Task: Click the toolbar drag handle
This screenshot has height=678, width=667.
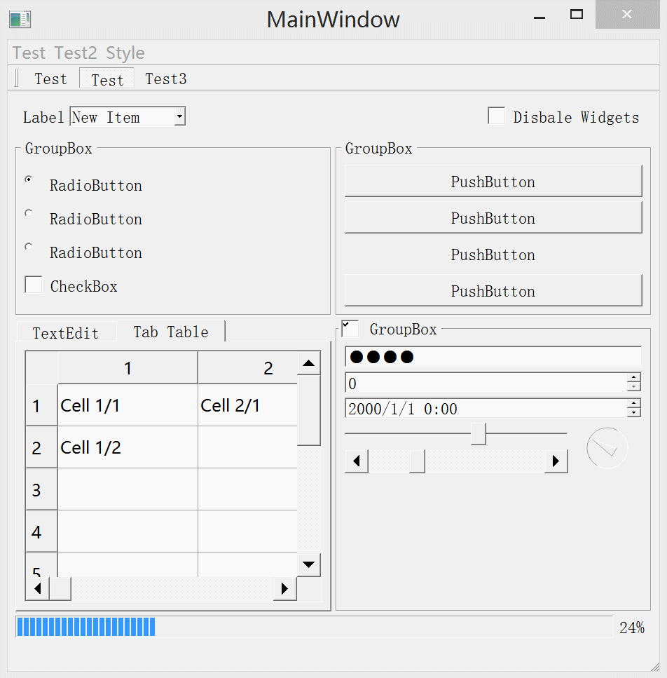Action: (x=17, y=79)
